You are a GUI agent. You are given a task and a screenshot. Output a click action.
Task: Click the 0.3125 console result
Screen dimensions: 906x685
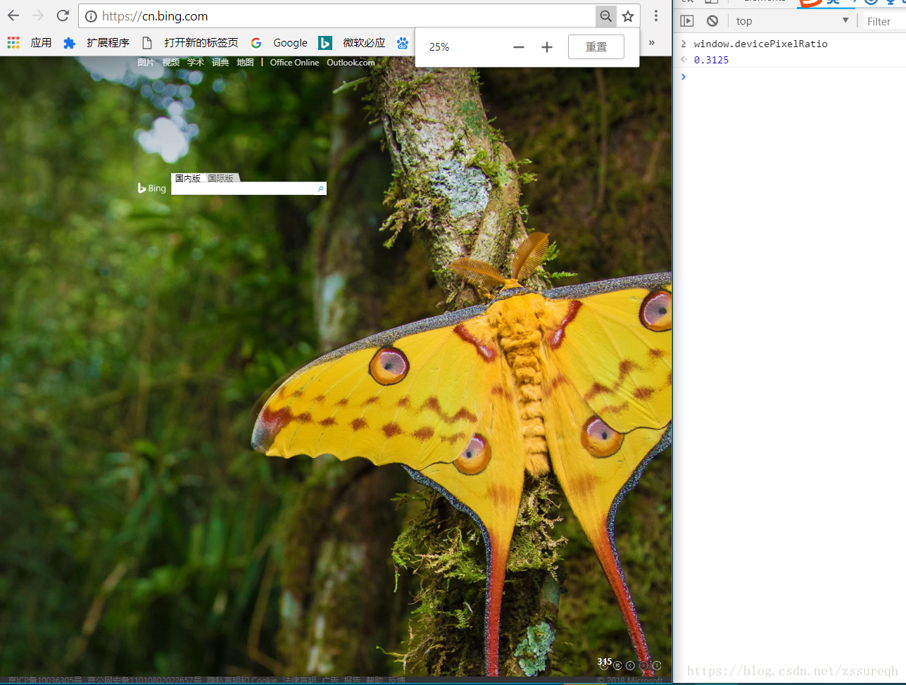coord(711,60)
